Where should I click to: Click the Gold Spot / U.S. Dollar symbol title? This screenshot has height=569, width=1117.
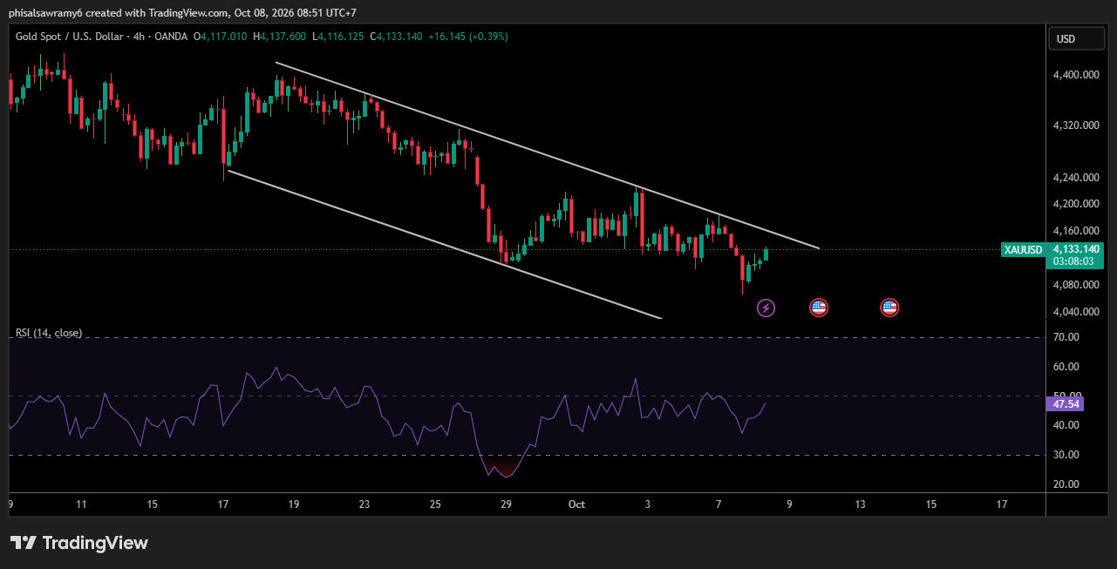tap(69, 37)
